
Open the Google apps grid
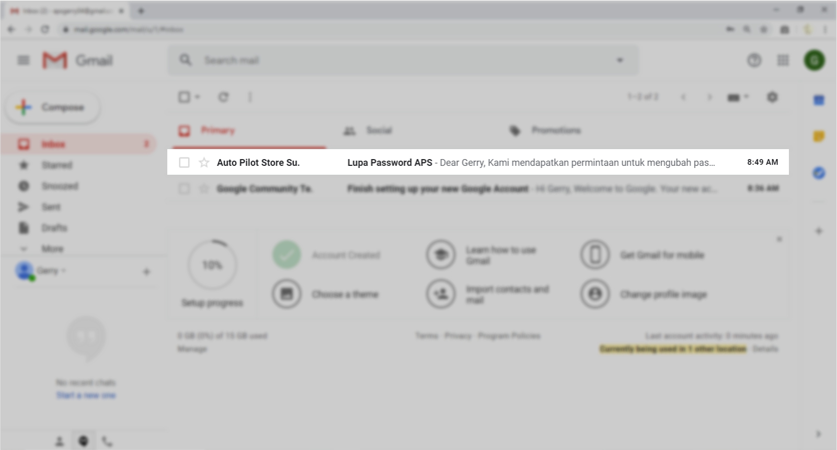point(783,61)
